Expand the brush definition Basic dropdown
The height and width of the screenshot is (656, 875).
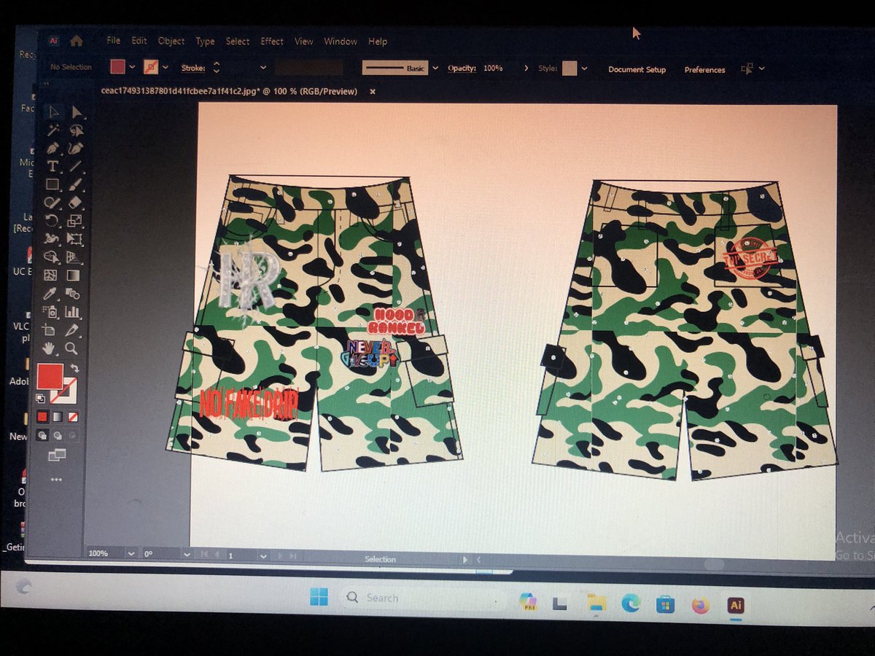[435, 68]
